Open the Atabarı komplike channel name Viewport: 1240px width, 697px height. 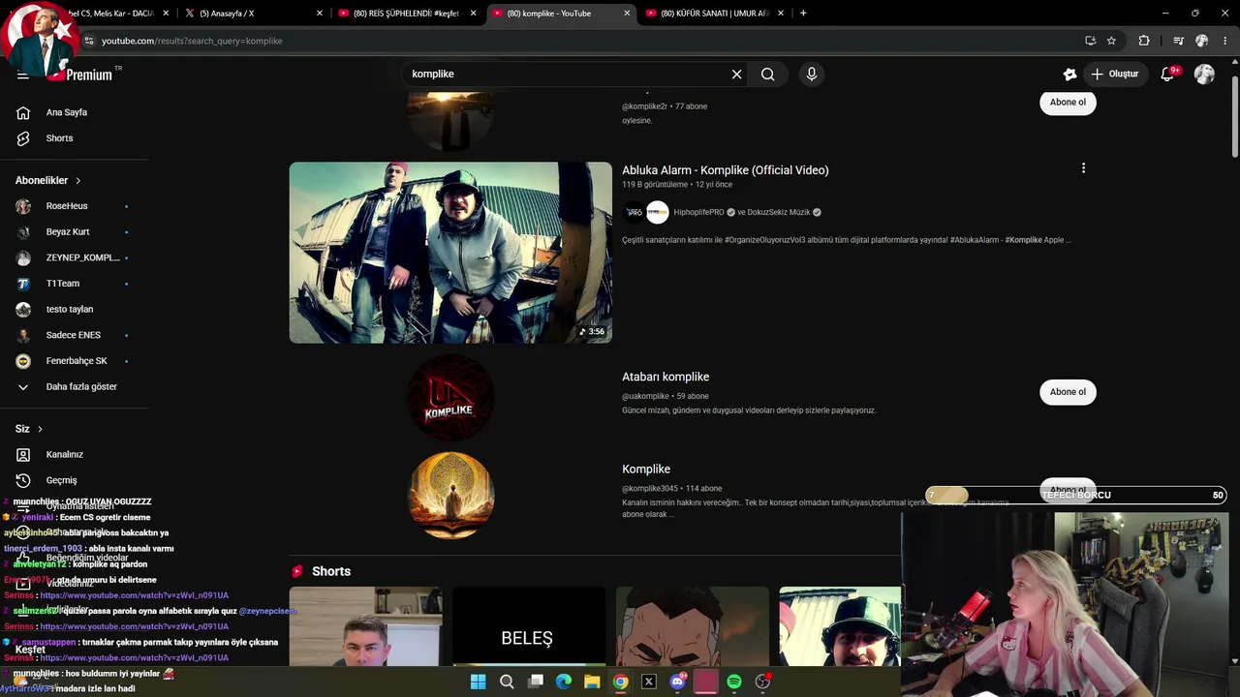(666, 378)
